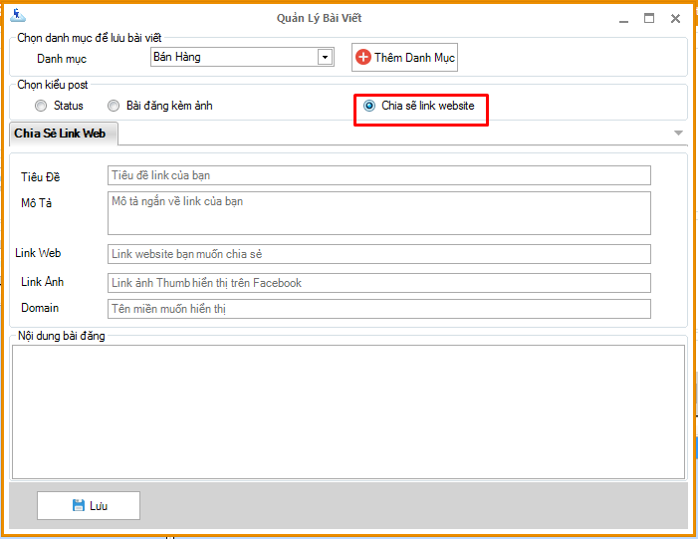Click the floppy disk icon on the Lưu button

pyautogui.click(x=79, y=505)
